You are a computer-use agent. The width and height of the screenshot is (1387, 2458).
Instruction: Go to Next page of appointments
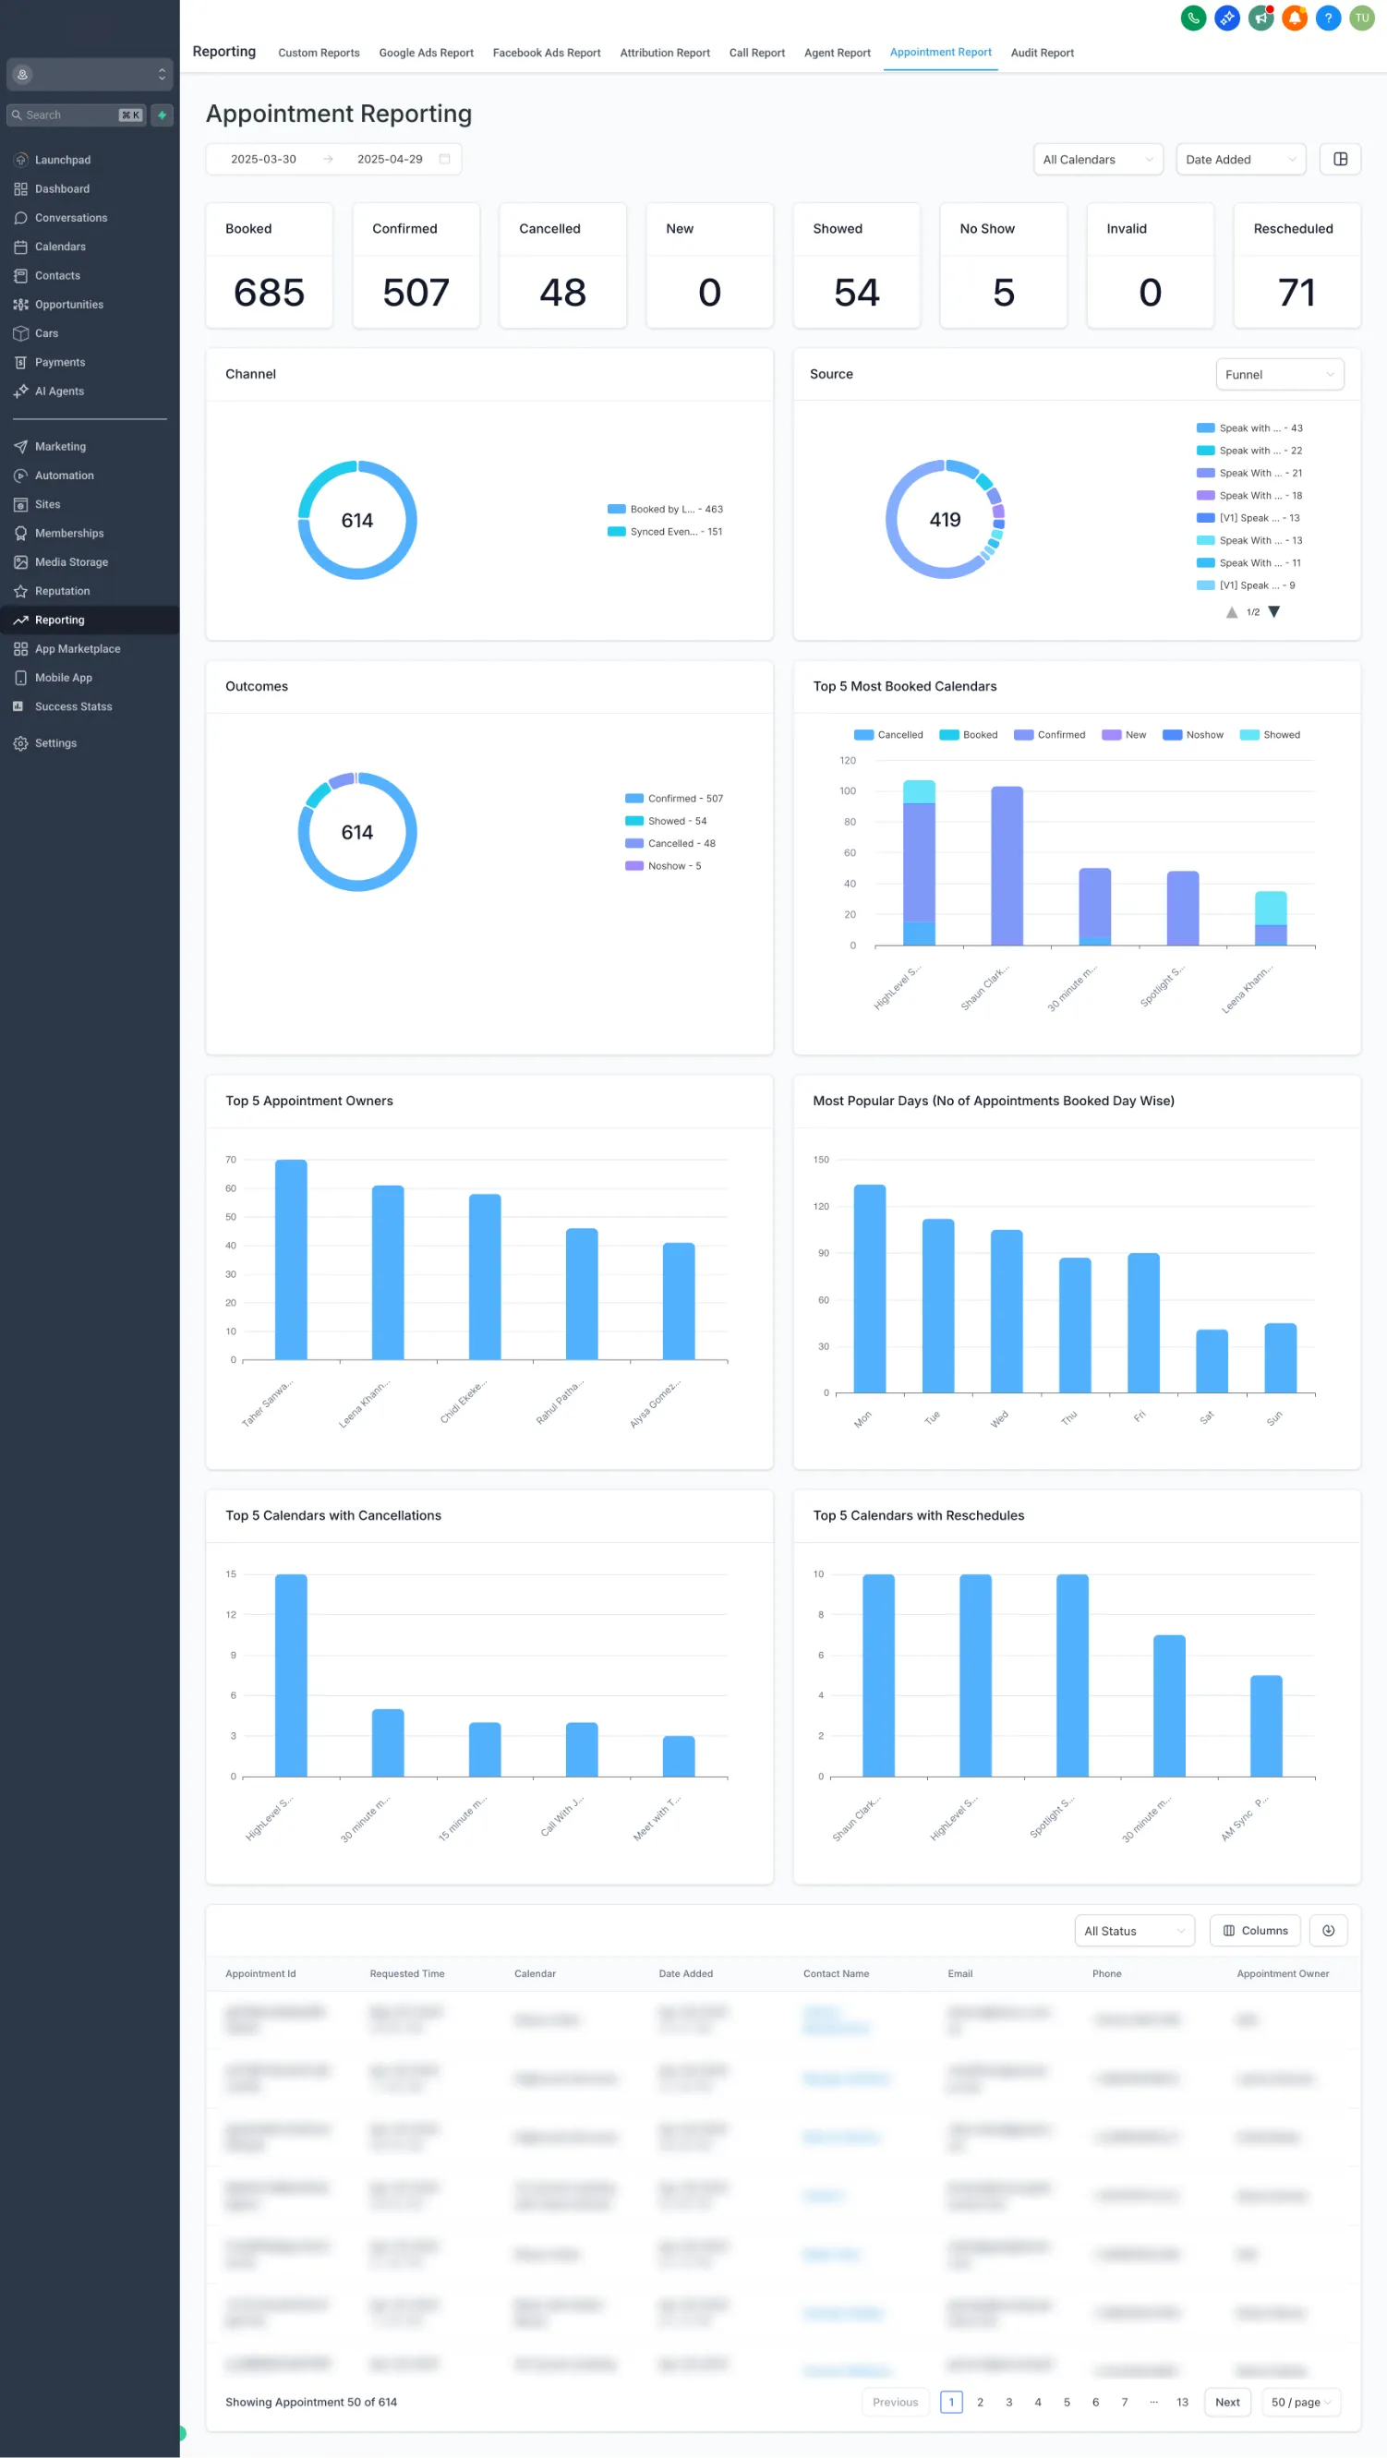pos(1227,2403)
